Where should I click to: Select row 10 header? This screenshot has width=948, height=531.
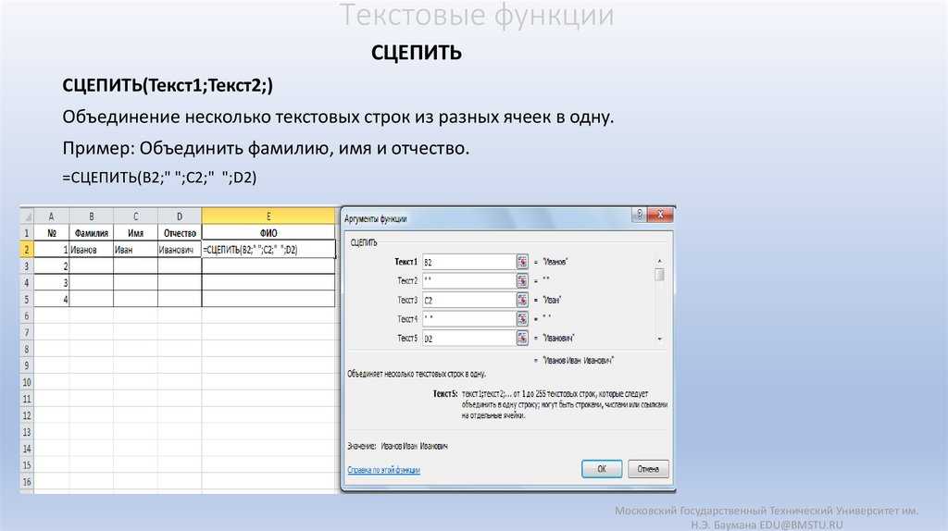pyautogui.click(x=27, y=382)
